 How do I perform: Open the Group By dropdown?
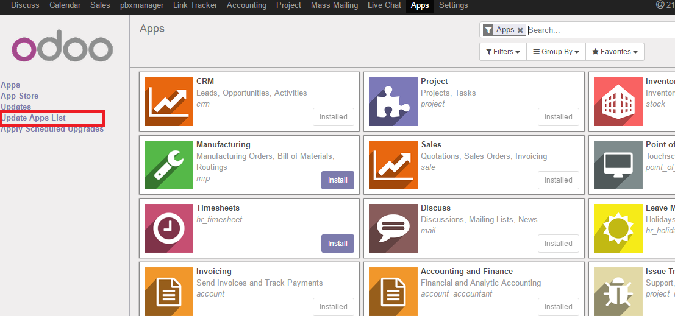point(556,52)
